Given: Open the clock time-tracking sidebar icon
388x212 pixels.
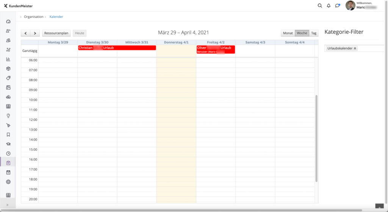Looking at the screenshot, I should point(8,153).
